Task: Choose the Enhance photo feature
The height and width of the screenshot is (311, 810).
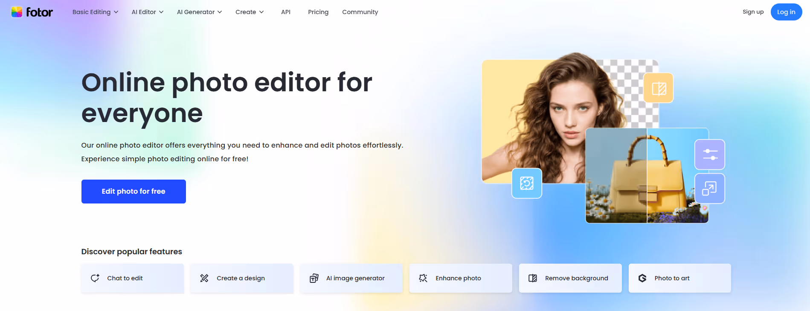Action: point(461,278)
